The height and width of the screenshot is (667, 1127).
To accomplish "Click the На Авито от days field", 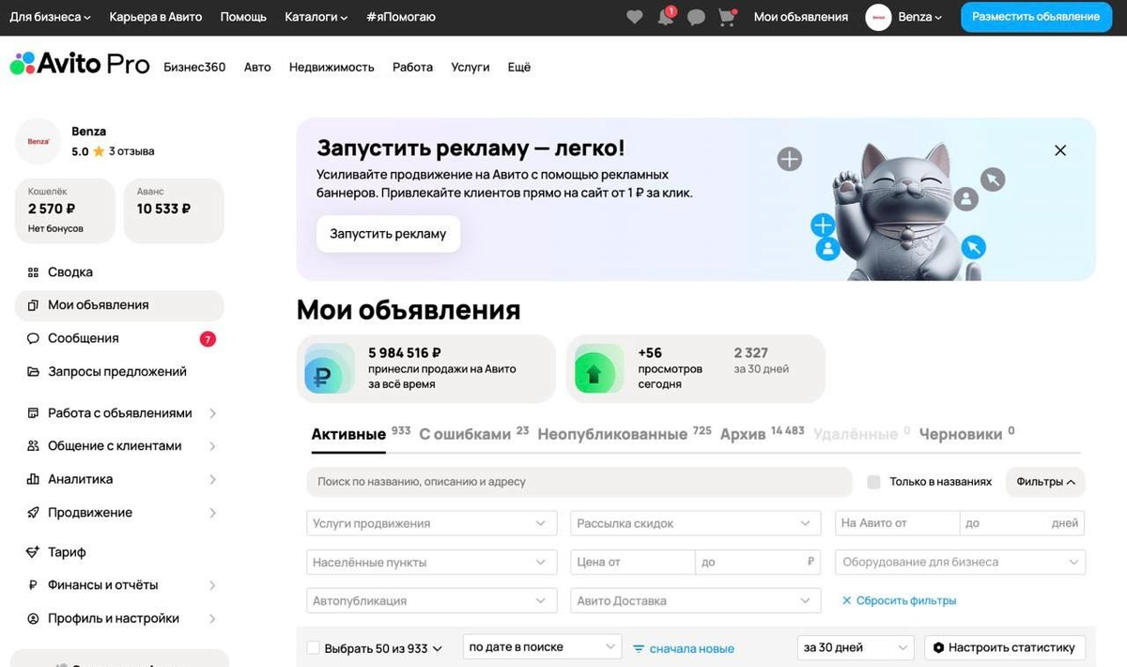I will click(x=897, y=523).
